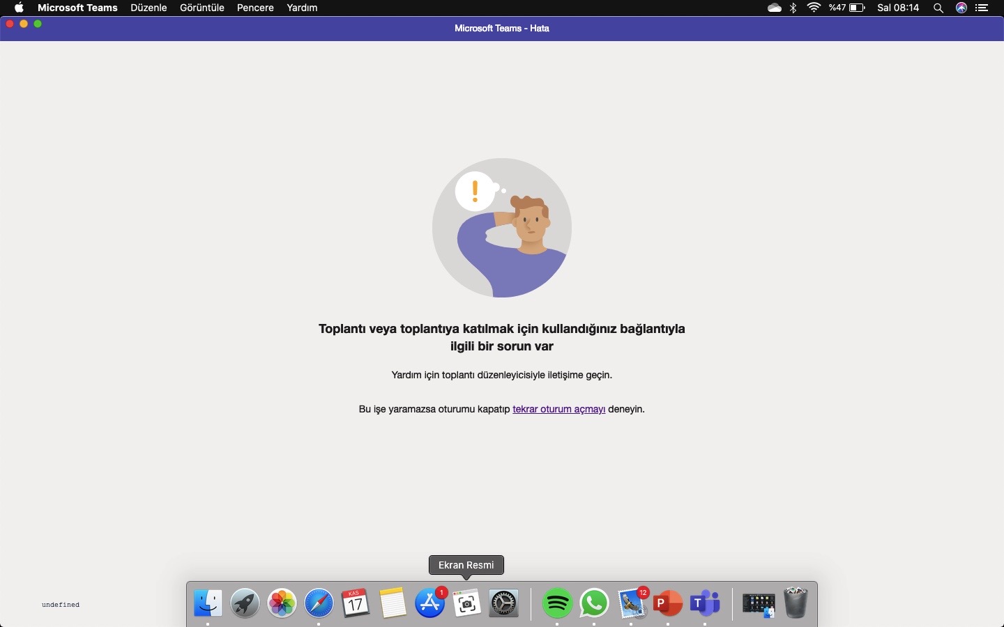Click the 'undefined' text at bottom left

tap(61, 605)
